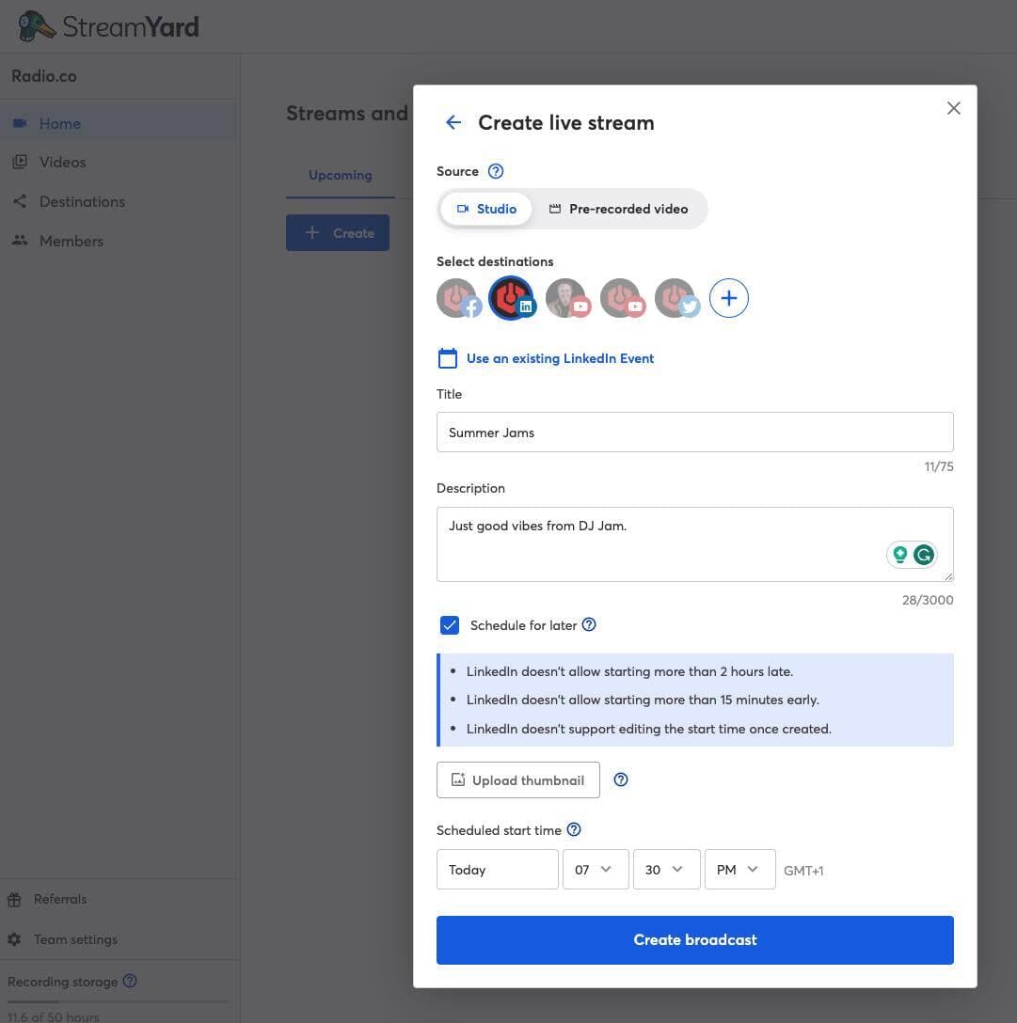The width and height of the screenshot is (1017, 1023).
Task: Click the plus icon to add a destination
Action: coord(729,298)
